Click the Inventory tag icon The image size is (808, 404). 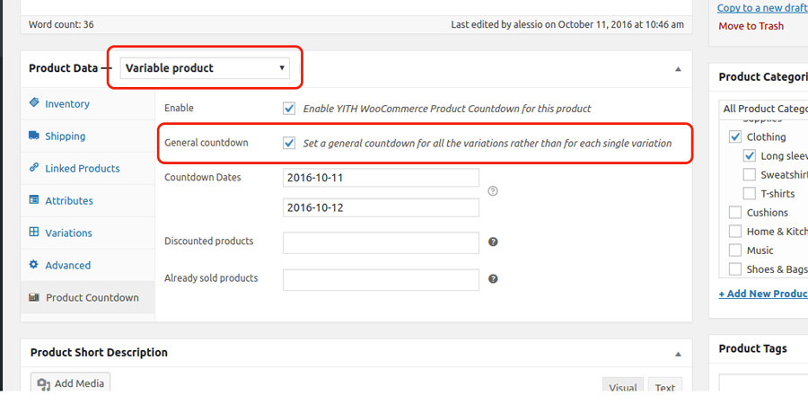tap(34, 102)
